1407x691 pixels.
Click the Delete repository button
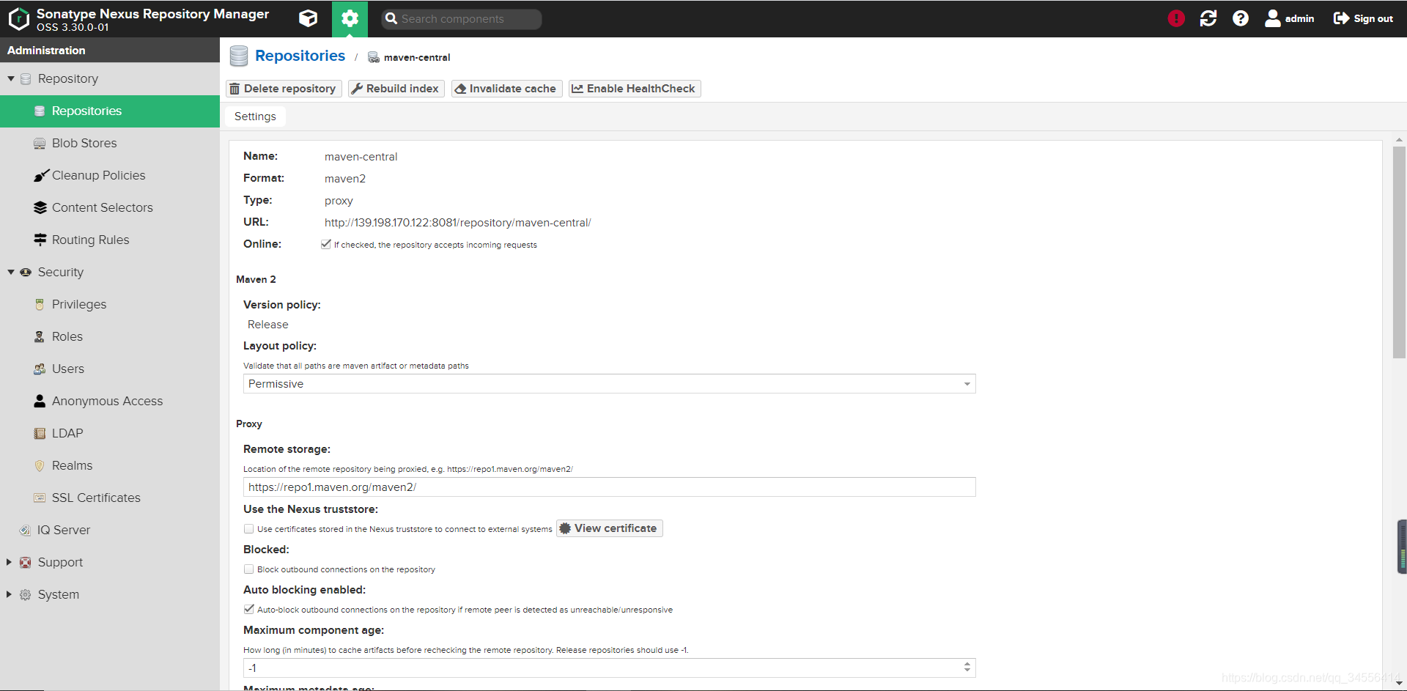point(284,89)
